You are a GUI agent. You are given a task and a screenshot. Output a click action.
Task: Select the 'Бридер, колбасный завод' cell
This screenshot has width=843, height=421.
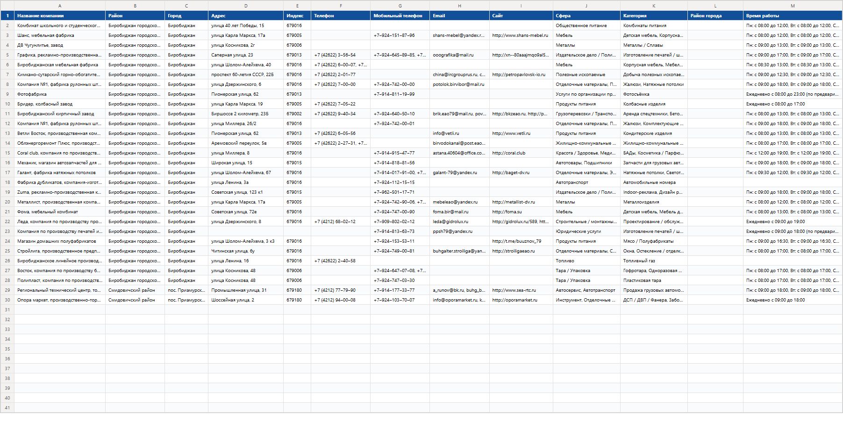[x=60, y=104]
